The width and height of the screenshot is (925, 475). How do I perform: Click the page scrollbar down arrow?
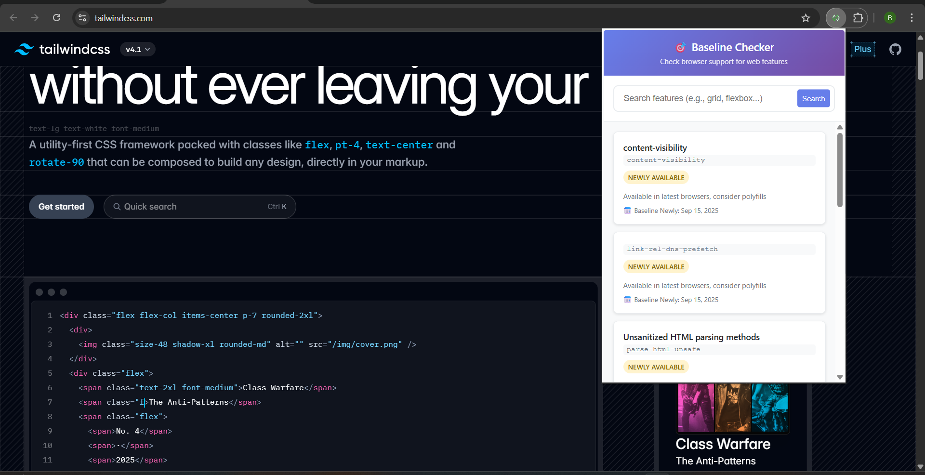[x=920, y=467]
